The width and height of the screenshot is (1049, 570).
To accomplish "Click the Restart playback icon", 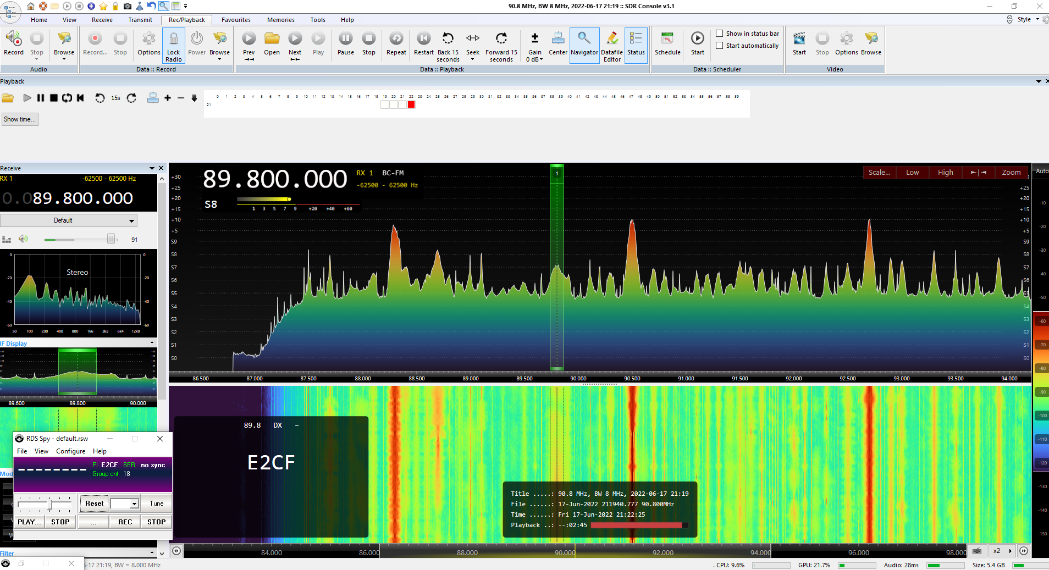I will tap(423, 38).
